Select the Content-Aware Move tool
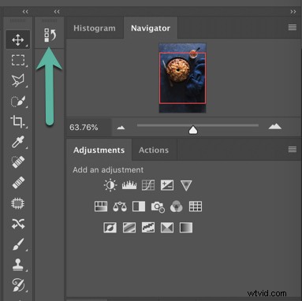The height and width of the screenshot is (301, 302). point(18,224)
